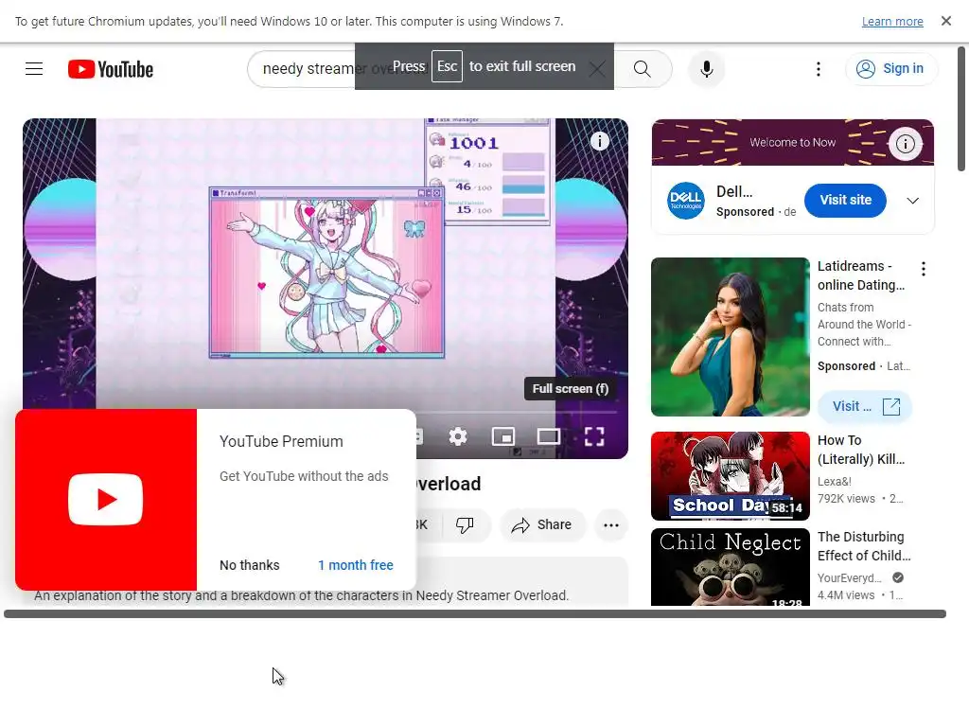
Task: Open the player settings gear
Action: (x=458, y=436)
